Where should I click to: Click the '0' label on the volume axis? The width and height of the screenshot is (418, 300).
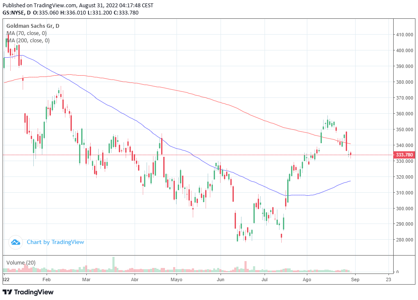pos(397,272)
